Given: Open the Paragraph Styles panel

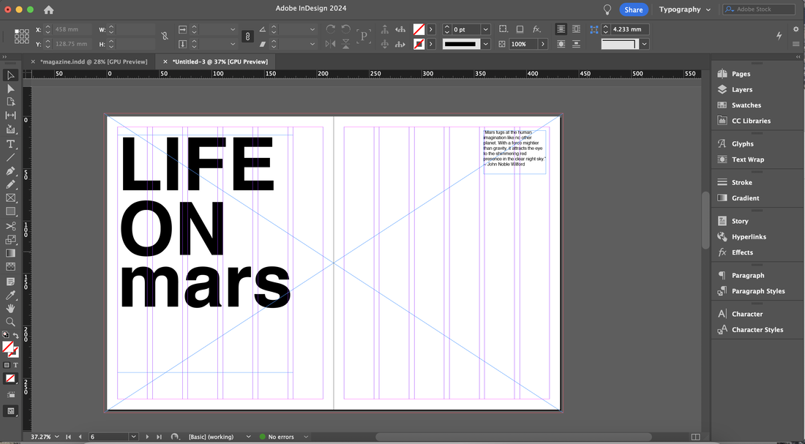Looking at the screenshot, I should (x=757, y=291).
